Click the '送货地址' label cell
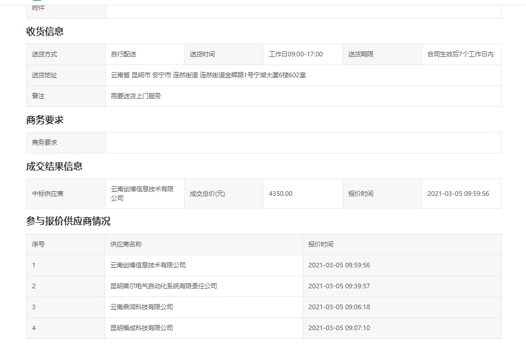This screenshot has width=526, height=354. pyautogui.click(x=66, y=75)
